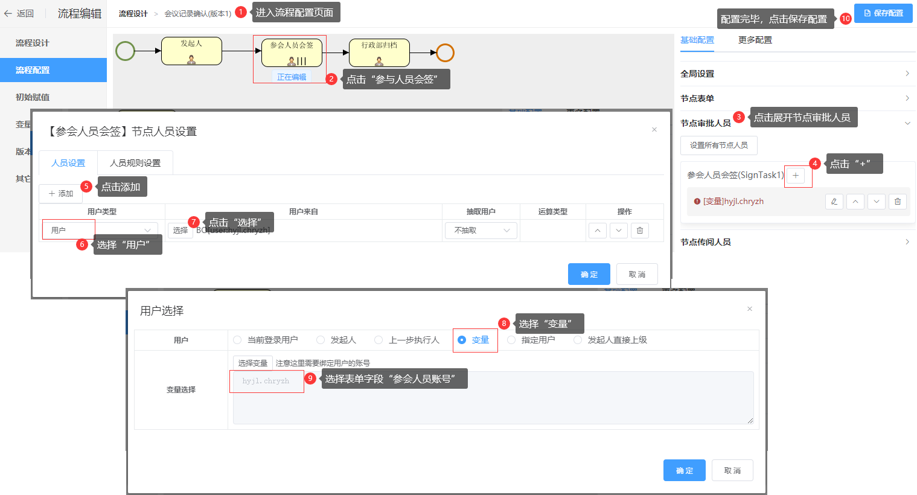Switch to the 人员规则设置 tab
917x495 pixels.
(x=135, y=163)
